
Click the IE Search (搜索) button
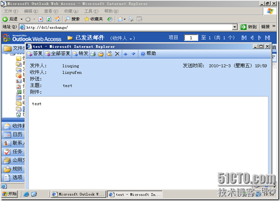pyautogui.click(x=72, y=19)
